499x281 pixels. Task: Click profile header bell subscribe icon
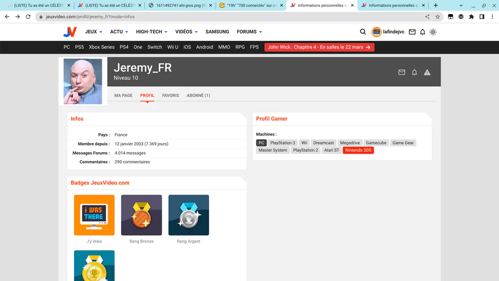point(414,72)
